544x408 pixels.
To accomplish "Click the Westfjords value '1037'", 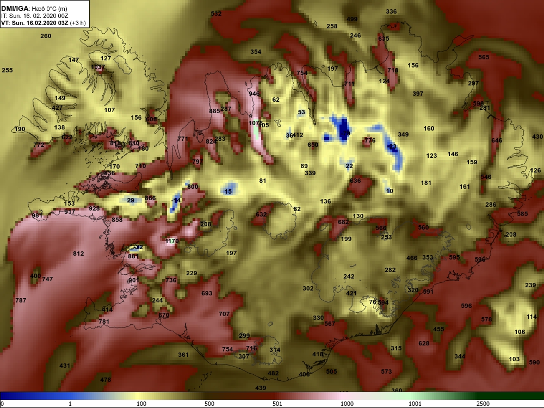I will click(98, 67).
